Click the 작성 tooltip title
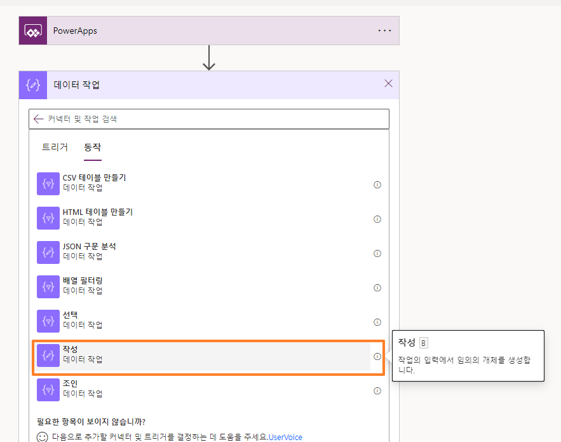This screenshot has width=561, height=442. pyautogui.click(x=407, y=343)
